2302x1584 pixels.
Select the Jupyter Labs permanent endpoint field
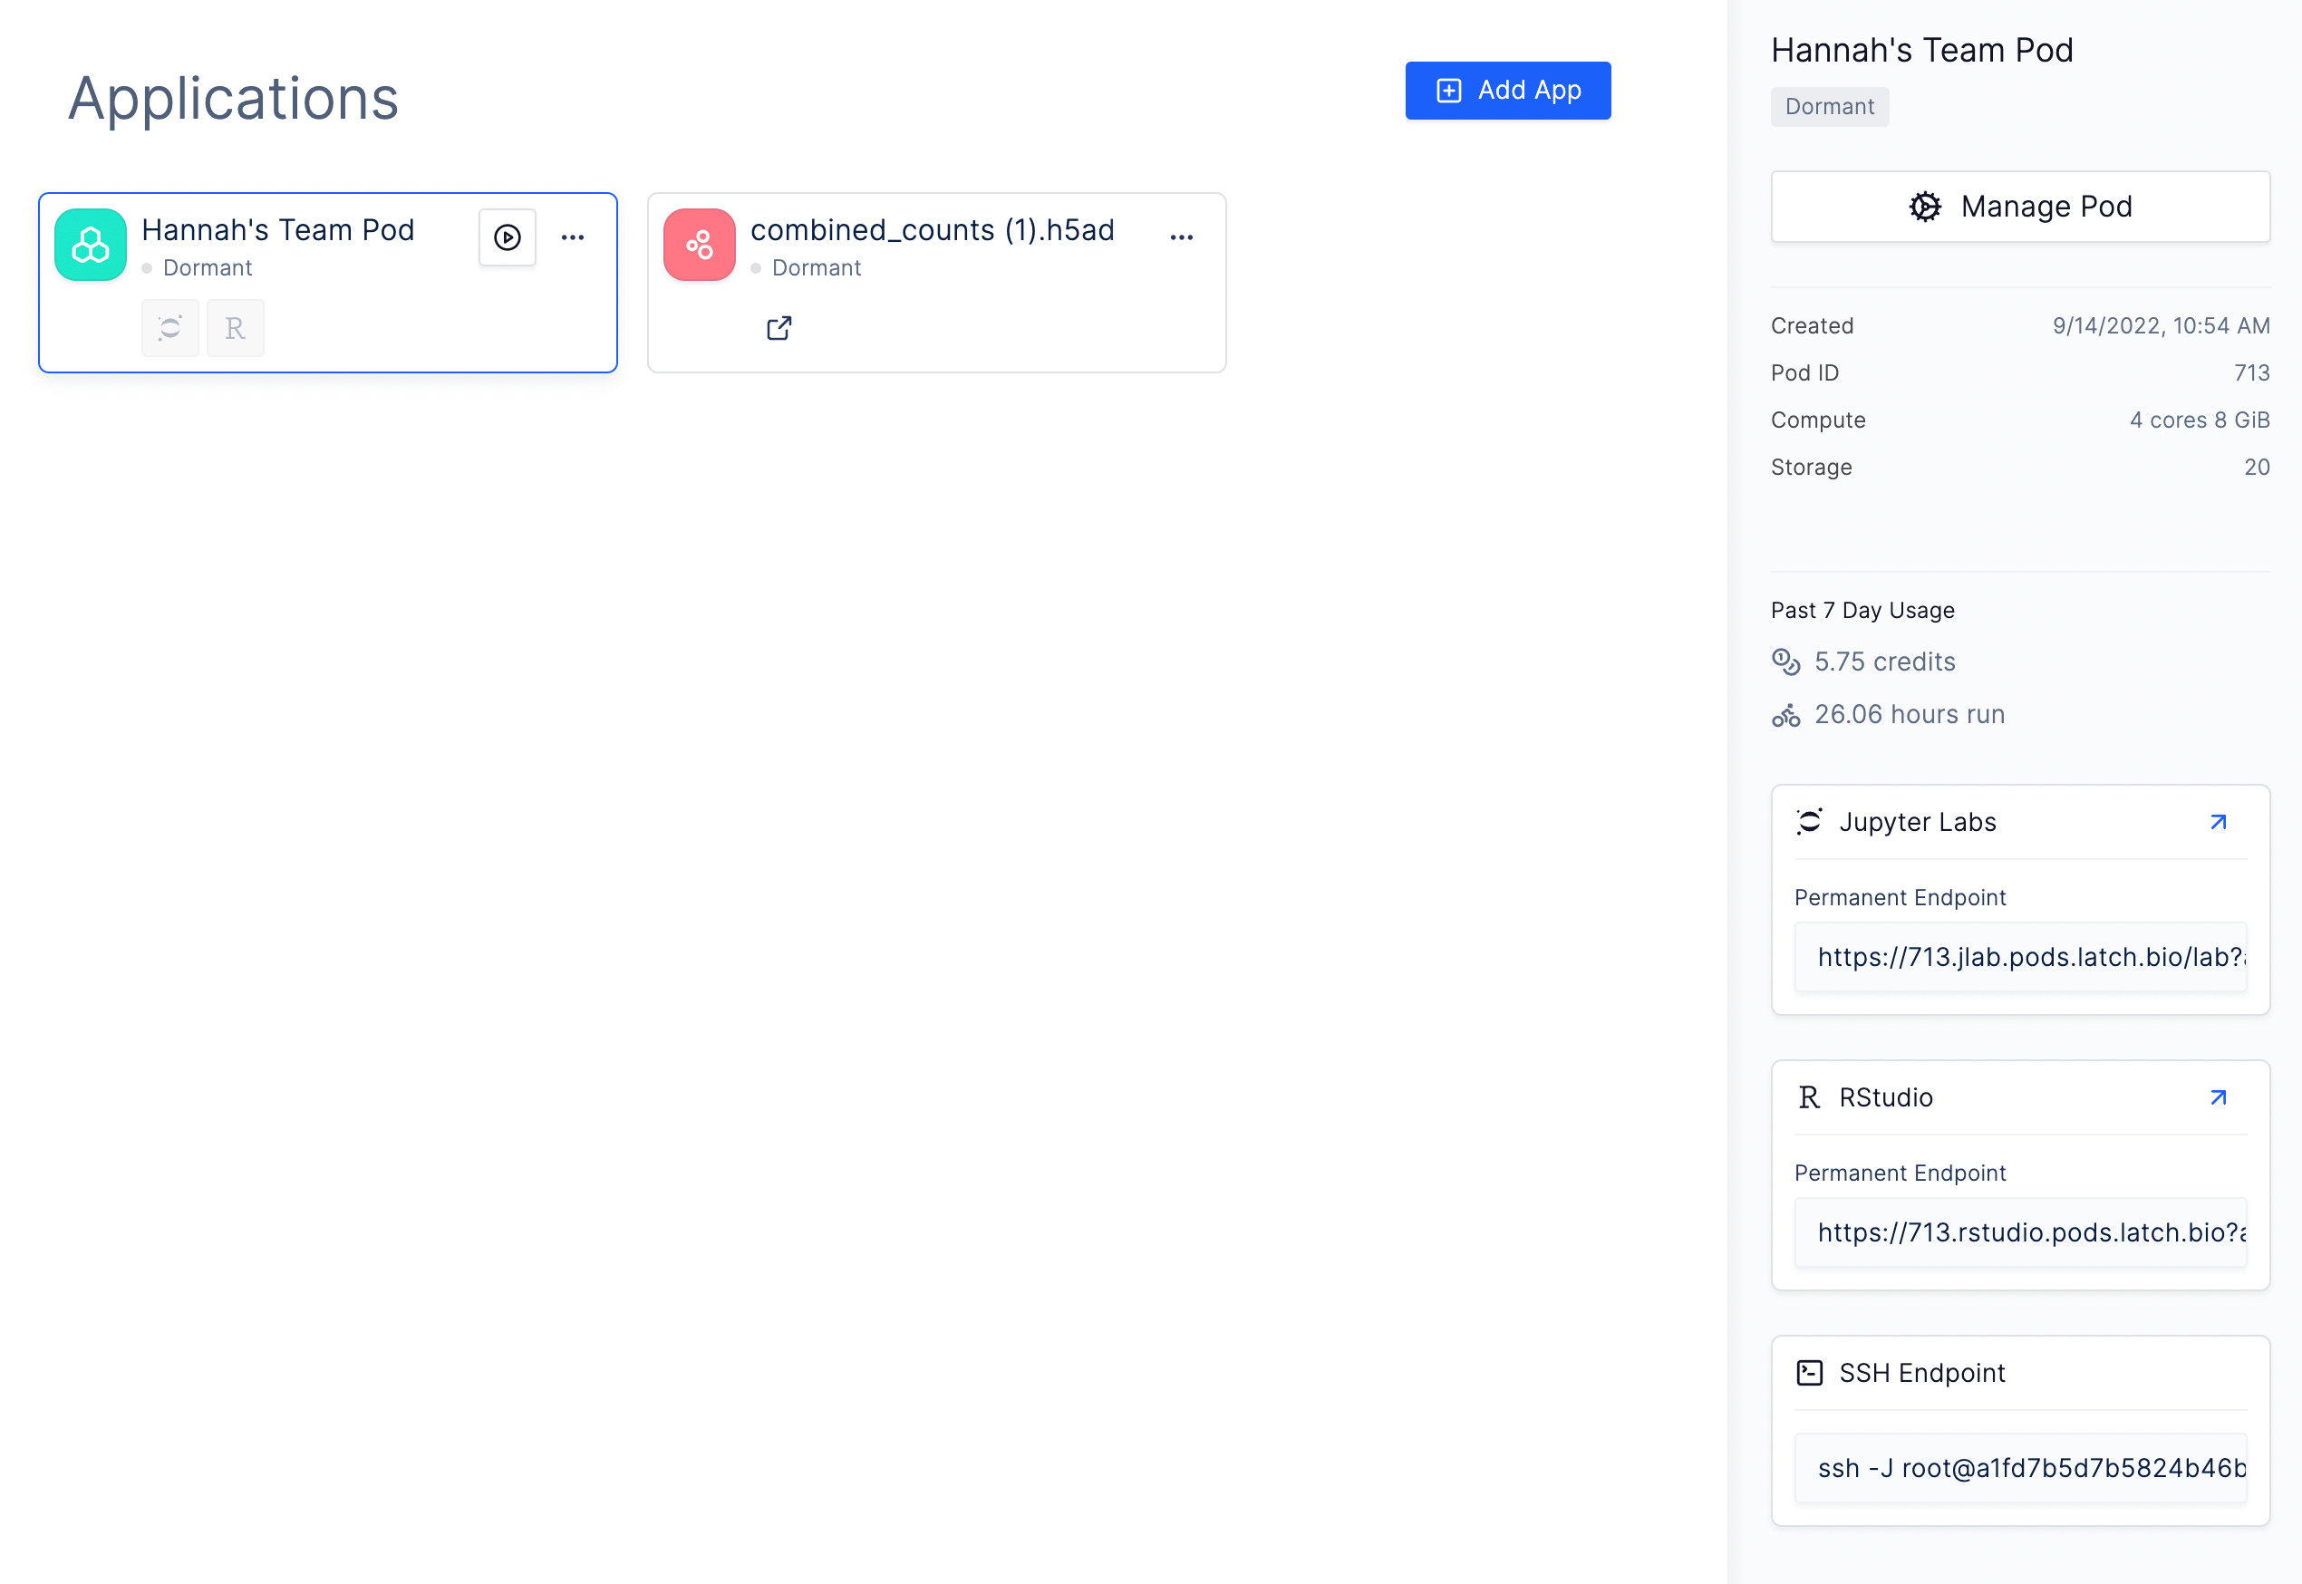point(2019,957)
